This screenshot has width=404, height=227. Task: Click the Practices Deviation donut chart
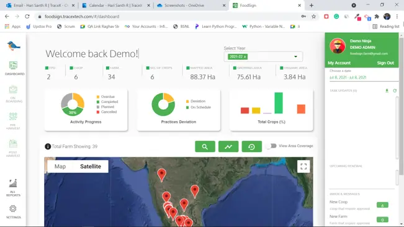[x=163, y=104]
